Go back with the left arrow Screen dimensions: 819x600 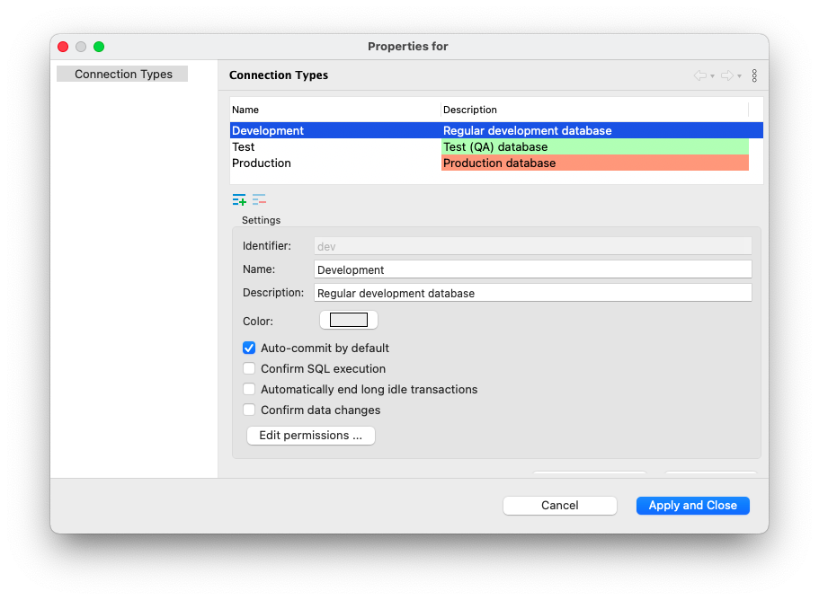point(700,75)
